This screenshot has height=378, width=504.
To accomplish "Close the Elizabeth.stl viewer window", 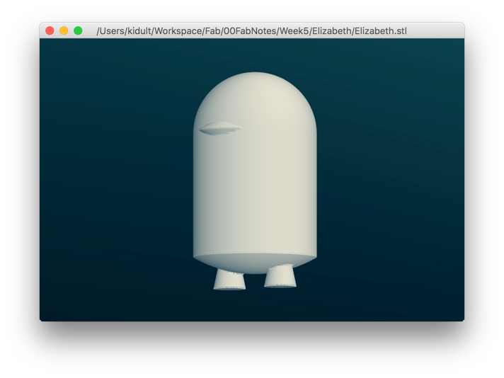I will [50, 31].
